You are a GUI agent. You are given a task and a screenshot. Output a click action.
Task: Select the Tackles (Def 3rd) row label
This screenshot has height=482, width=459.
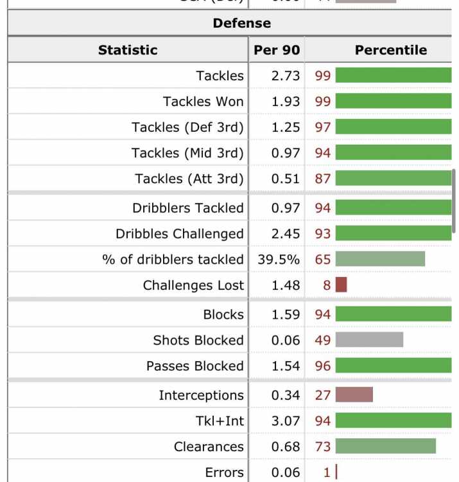(188, 127)
